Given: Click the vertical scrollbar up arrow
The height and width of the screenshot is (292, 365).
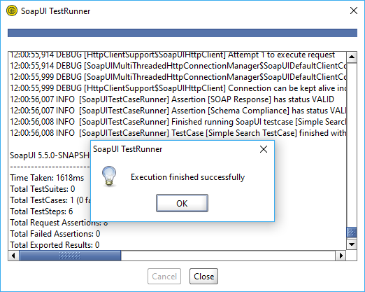Looking at the screenshot, I should 352,57.
